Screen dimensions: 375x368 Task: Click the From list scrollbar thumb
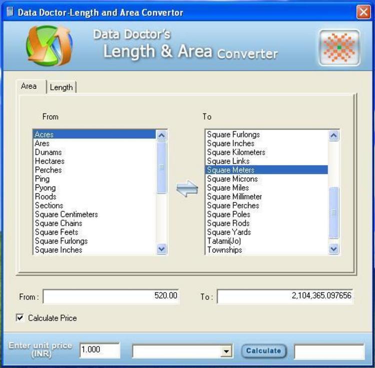tap(161, 167)
